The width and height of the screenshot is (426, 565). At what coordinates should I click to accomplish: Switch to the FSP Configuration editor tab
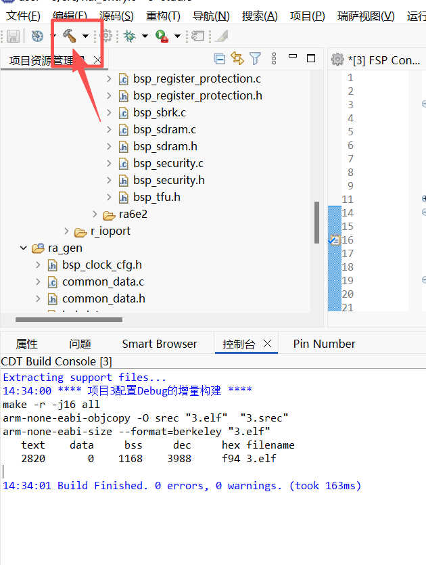point(384,60)
